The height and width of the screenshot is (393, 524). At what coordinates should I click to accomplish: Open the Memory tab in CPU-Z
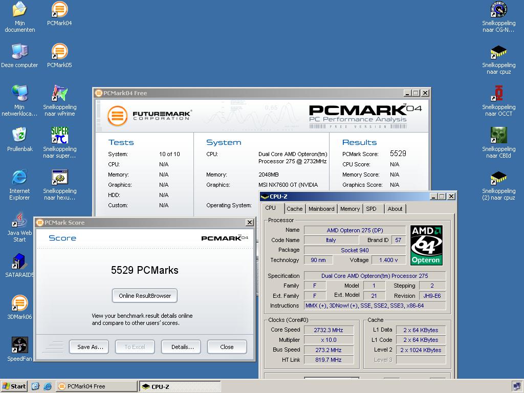click(x=350, y=209)
